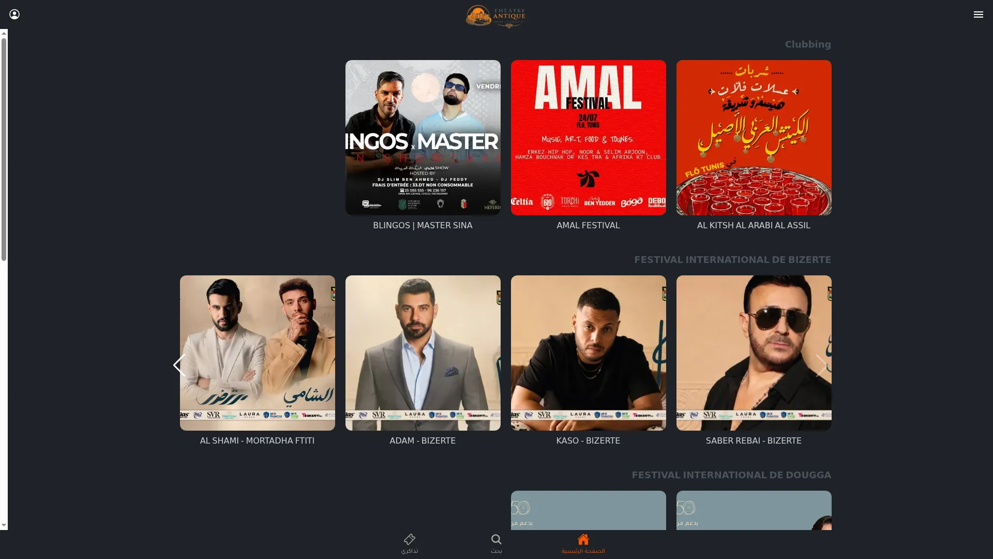The height and width of the screenshot is (559, 993).
Task: Go to the home tab in the bottom bar
Action: click(583, 544)
